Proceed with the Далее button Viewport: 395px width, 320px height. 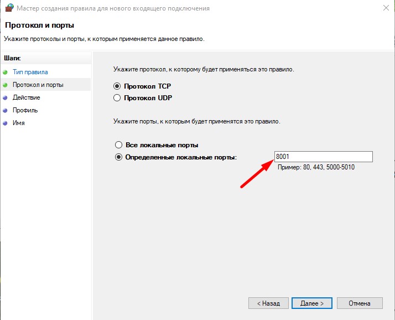tap(312, 303)
